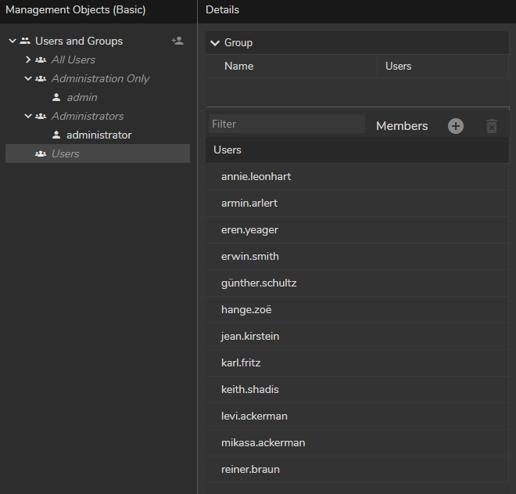Click the Filter input field

(x=286, y=124)
